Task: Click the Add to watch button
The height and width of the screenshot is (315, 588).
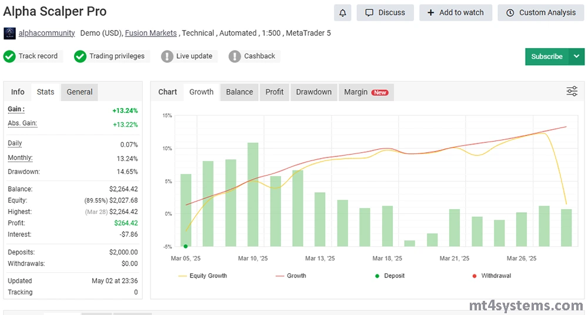Action: click(x=455, y=12)
